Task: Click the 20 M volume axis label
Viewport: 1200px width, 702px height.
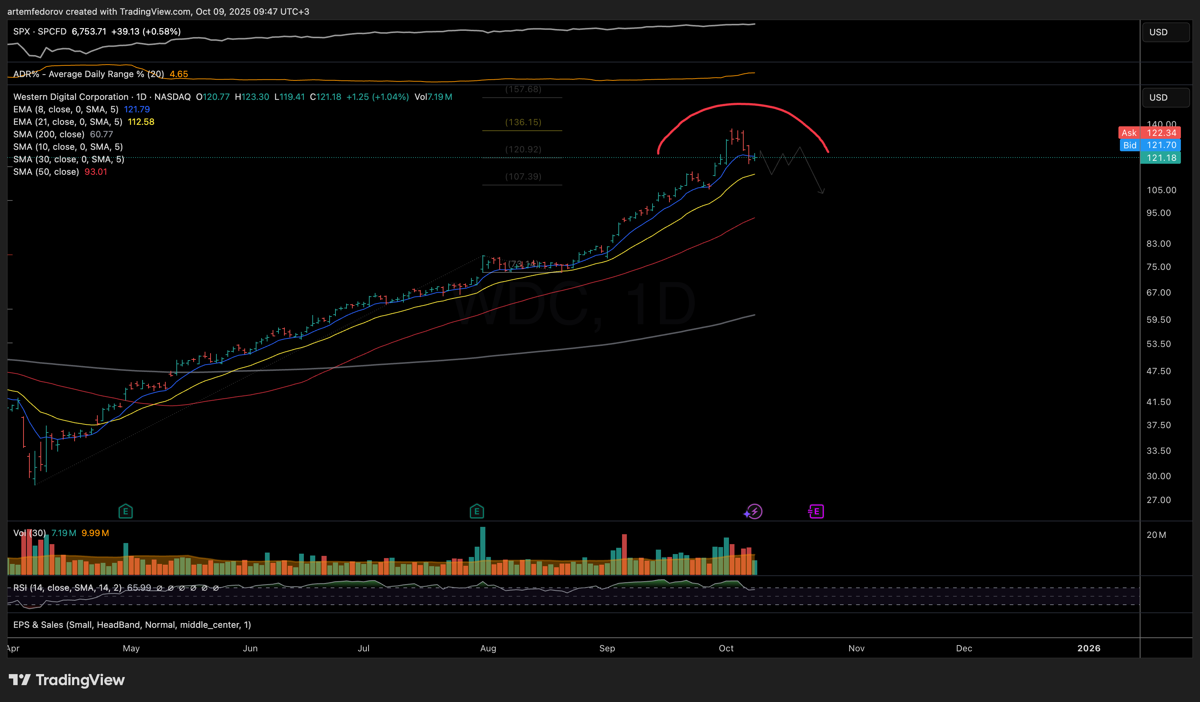Action: (x=1156, y=535)
